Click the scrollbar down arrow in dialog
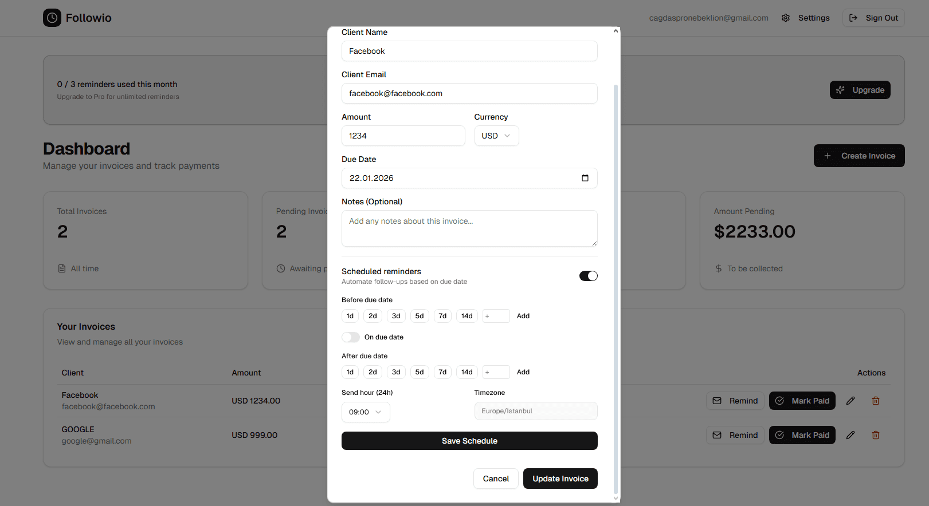The height and width of the screenshot is (506, 929). pyautogui.click(x=616, y=499)
